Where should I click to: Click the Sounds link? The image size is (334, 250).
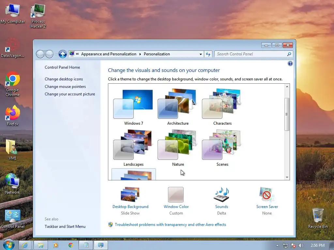[x=221, y=207]
